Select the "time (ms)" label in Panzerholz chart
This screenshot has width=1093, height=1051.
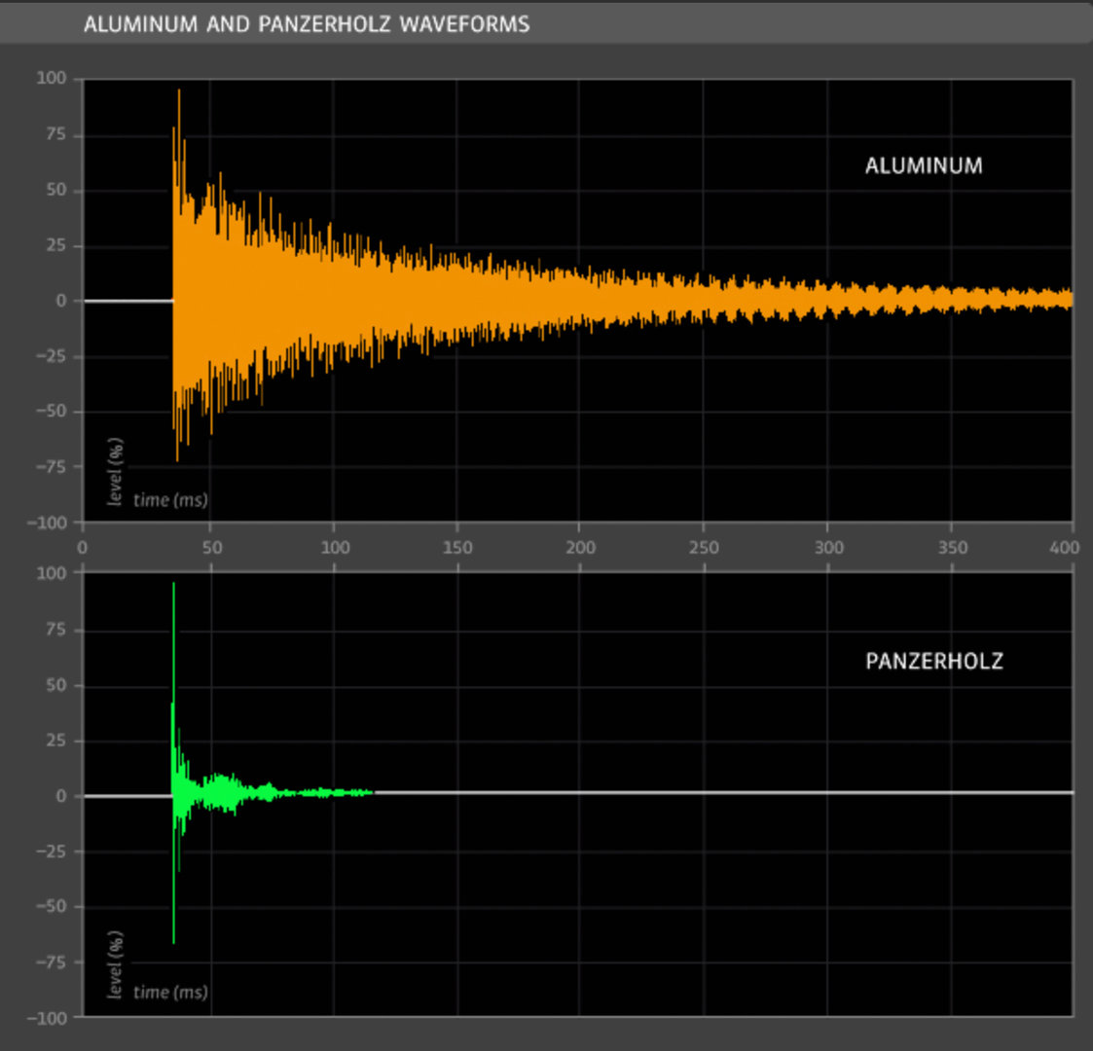pos(170,993)
